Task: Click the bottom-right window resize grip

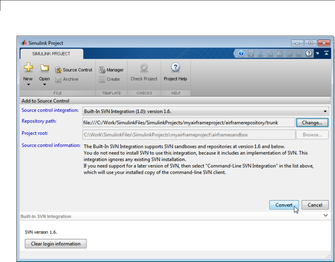Action: [x=328, y=256]
